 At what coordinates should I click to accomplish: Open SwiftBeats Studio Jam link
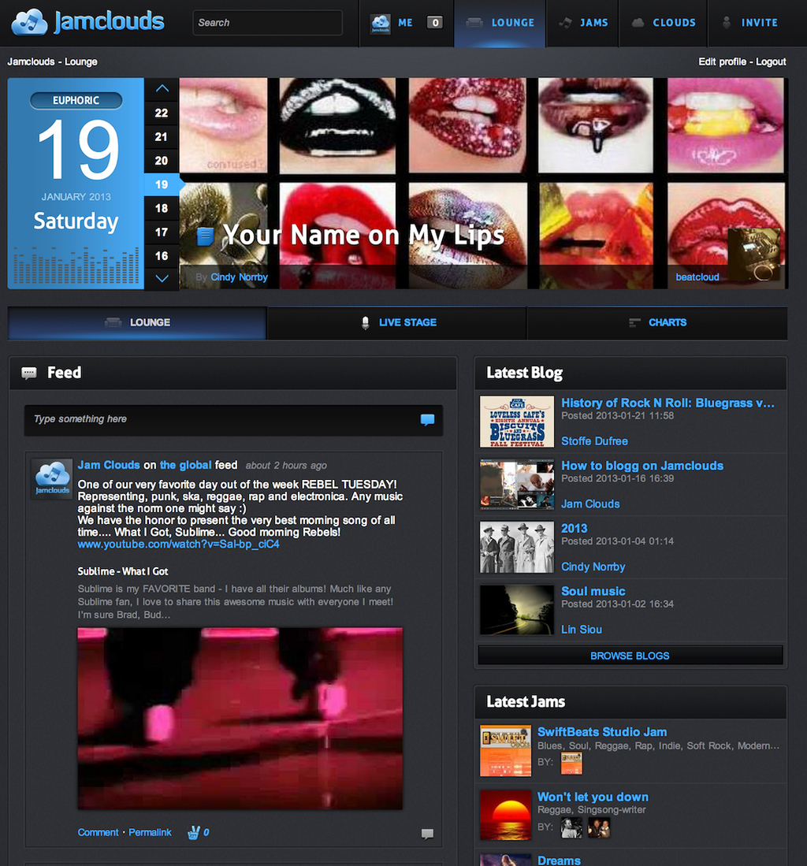pos(602,732)
